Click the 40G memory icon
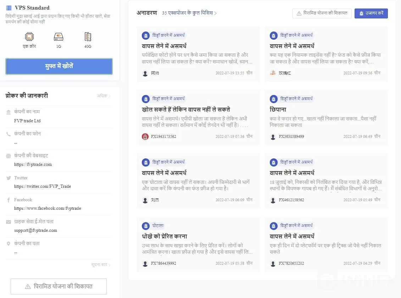The width and height of the screenshot is (401, 298). (88, 37)
